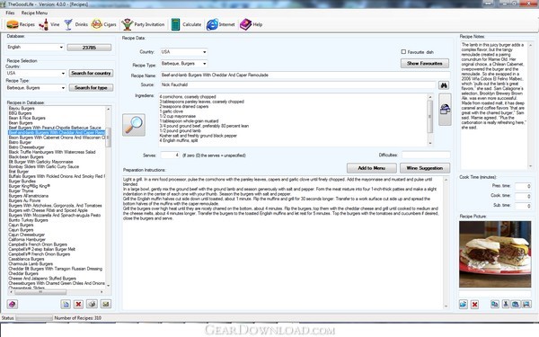
Task: Create a new recipe with the document icon
Action: tap(66, 304)
